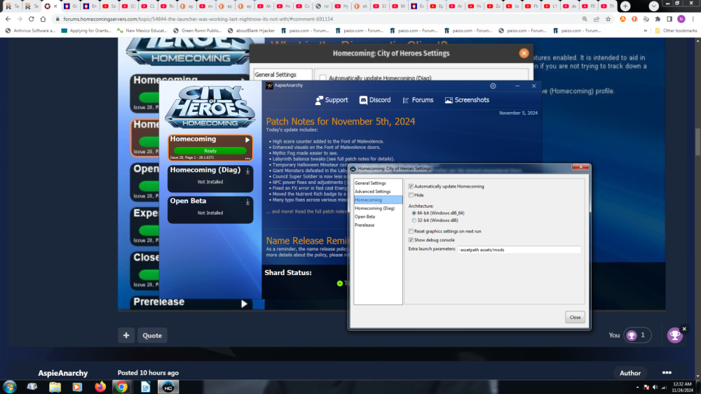The image size is (701, 394).
Task: Select Homecoming (Diag) in settings list
Action: click(374, 209)
